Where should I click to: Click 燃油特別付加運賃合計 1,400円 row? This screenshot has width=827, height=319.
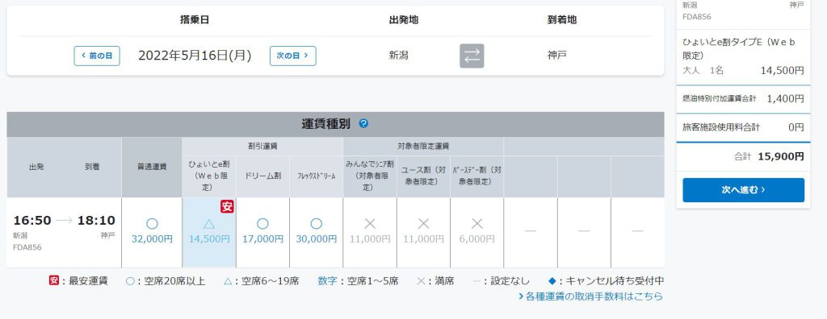(743, 98)
